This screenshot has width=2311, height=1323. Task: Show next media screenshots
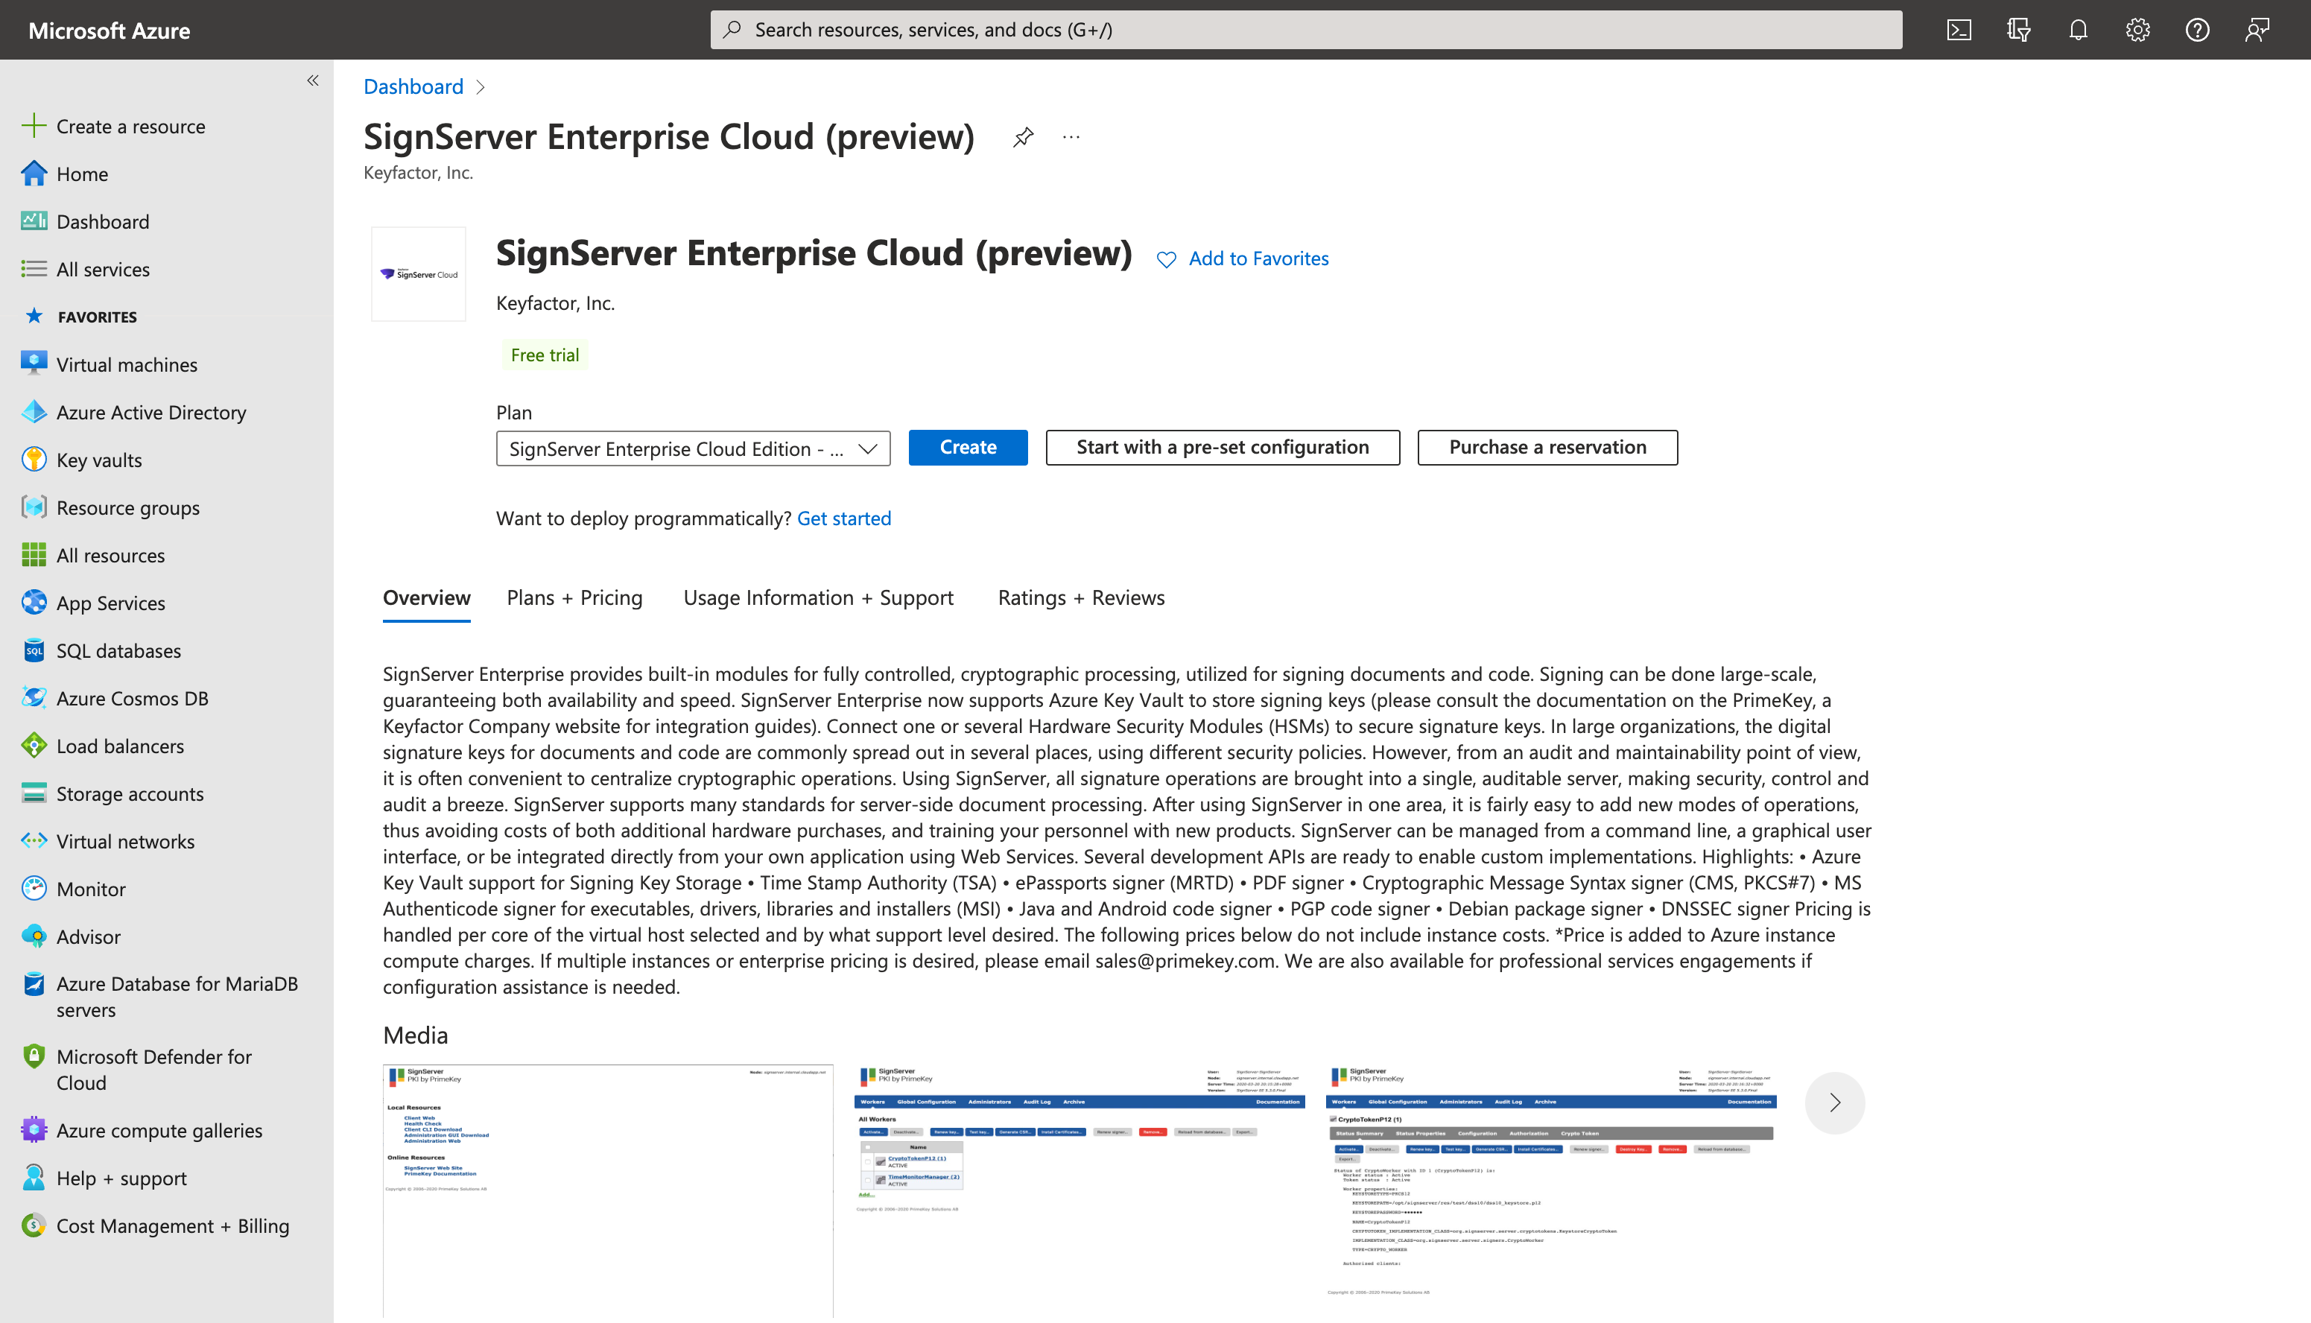pos(1834,1102)
